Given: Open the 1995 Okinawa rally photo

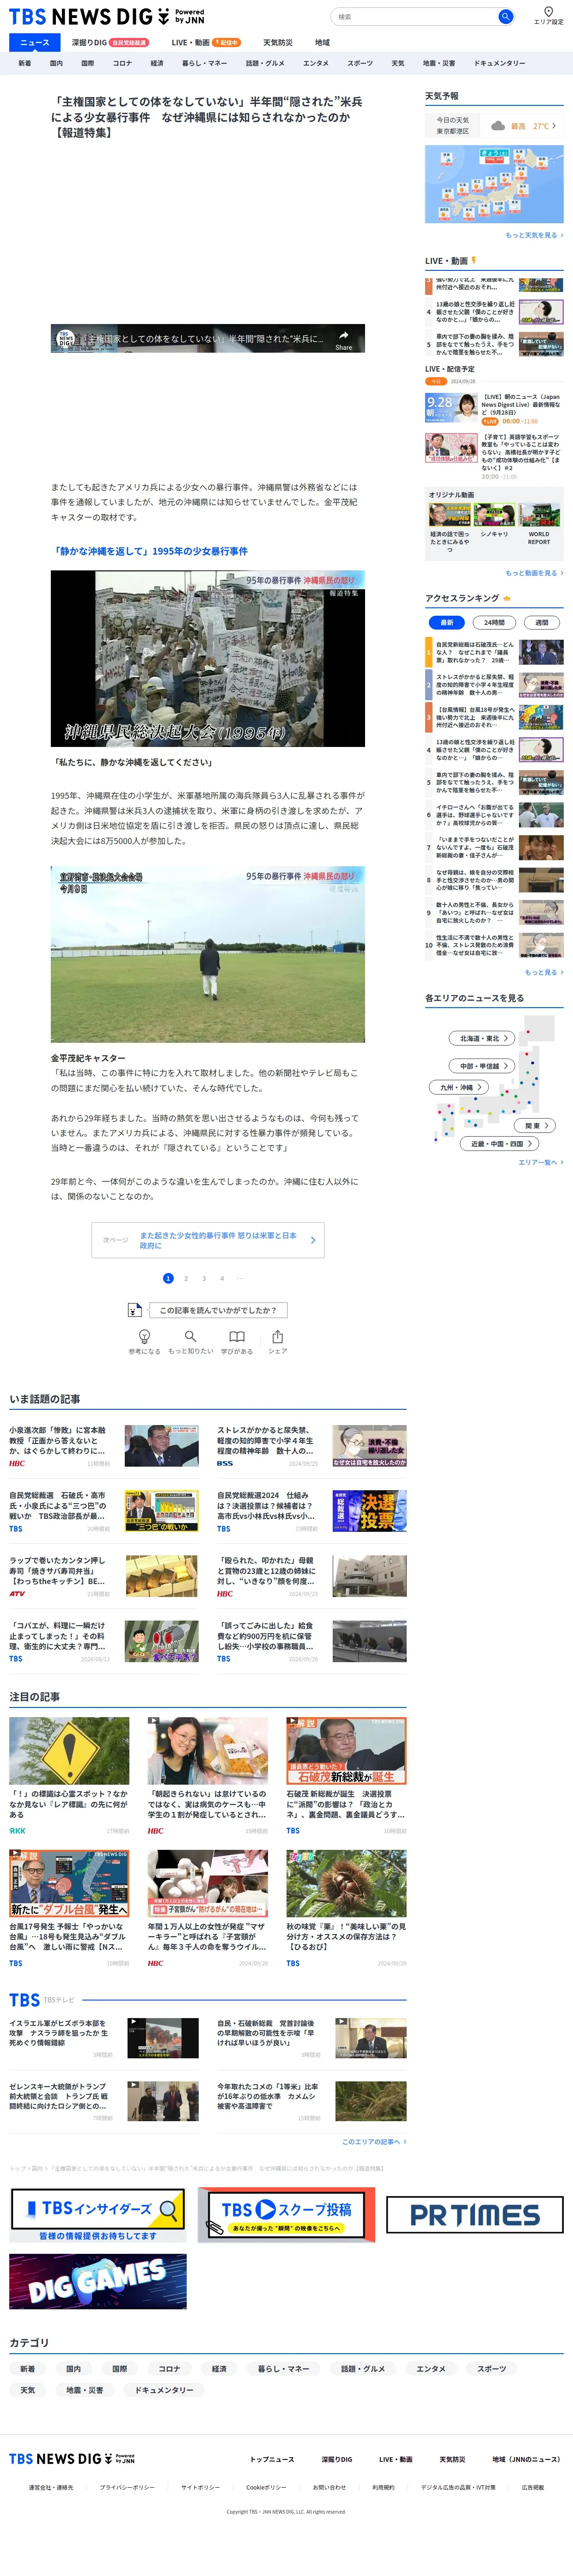Looking at the screenshot, I should pos(208,658).
